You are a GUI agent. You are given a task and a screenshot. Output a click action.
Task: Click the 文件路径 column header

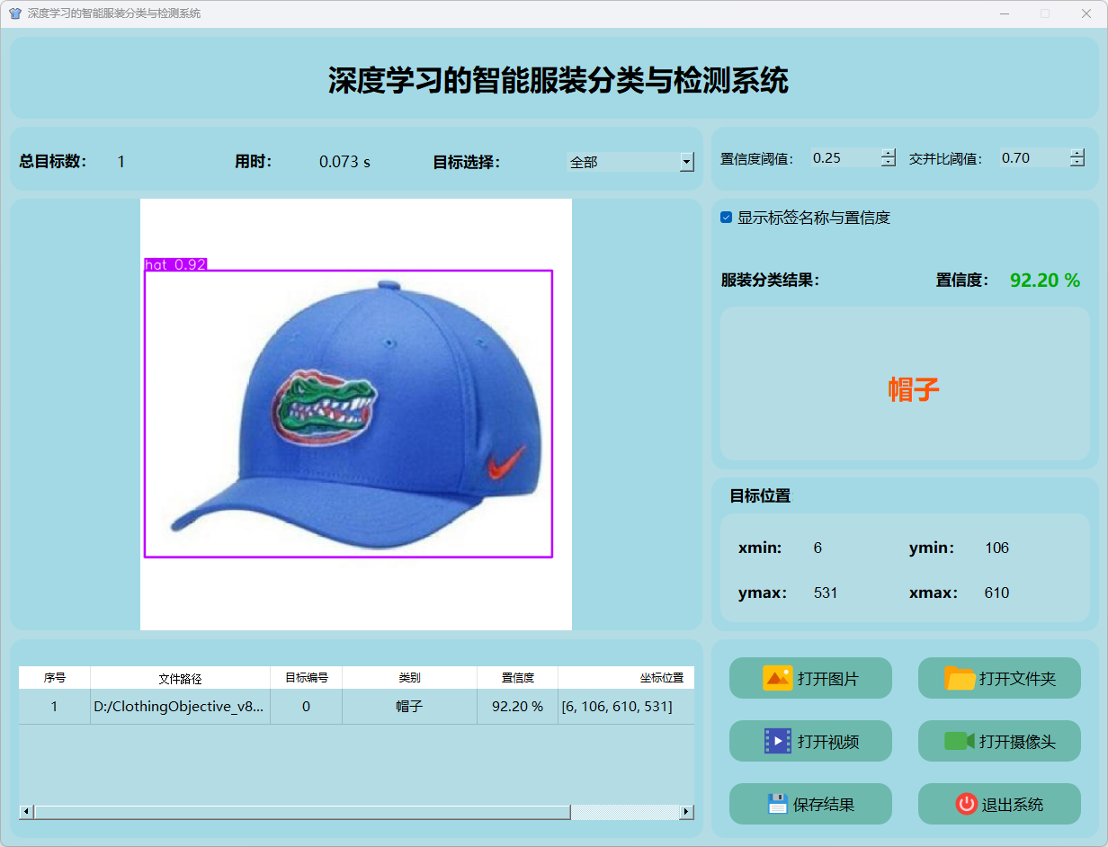coord(181,678)
